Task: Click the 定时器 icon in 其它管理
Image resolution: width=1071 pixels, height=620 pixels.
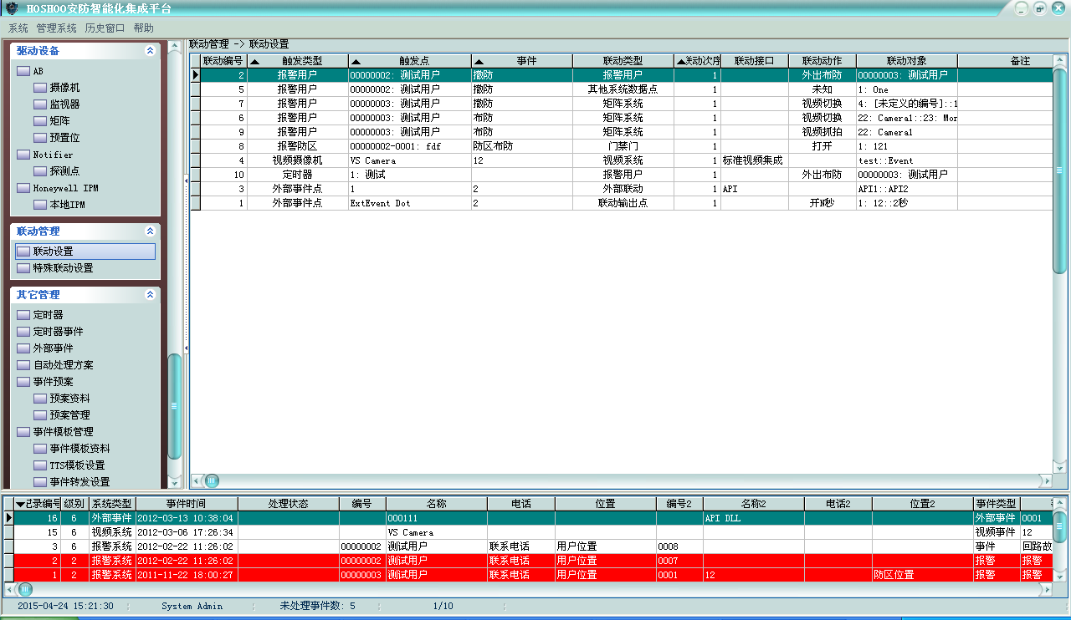Action: [23, 315]
